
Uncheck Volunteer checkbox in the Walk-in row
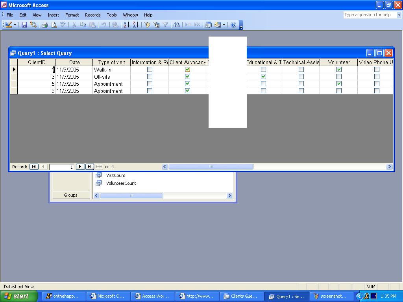click(339, 69)
